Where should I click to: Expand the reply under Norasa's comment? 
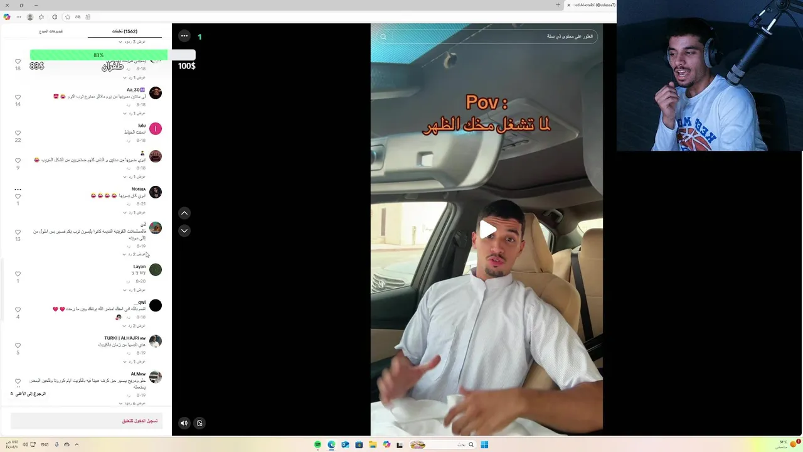pos(134,212)
